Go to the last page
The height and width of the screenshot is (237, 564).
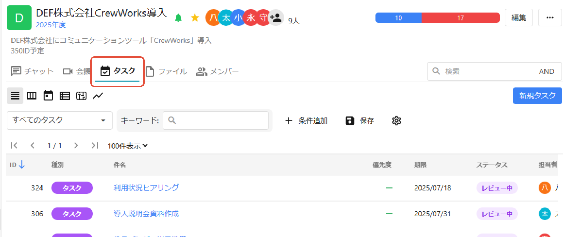[x=95, y=145]
